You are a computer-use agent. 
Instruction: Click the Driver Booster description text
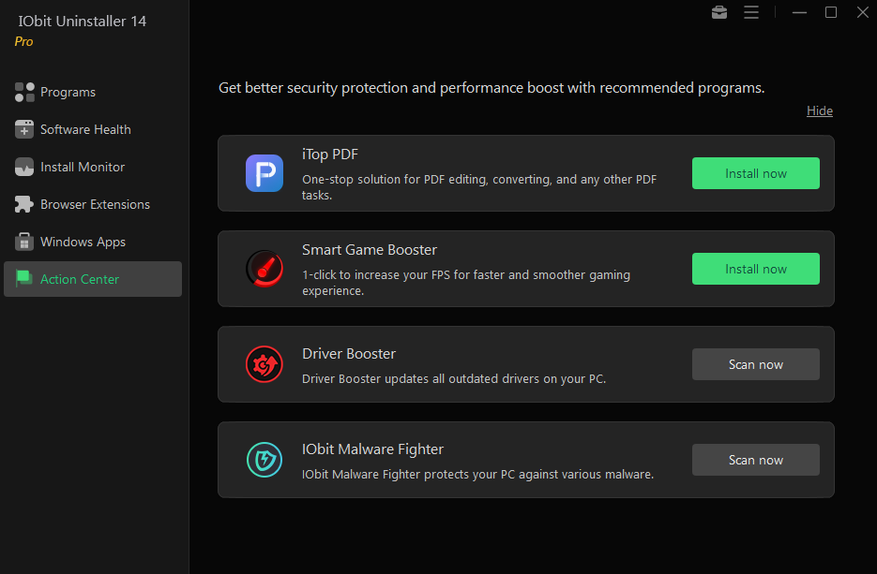point(454,378)
